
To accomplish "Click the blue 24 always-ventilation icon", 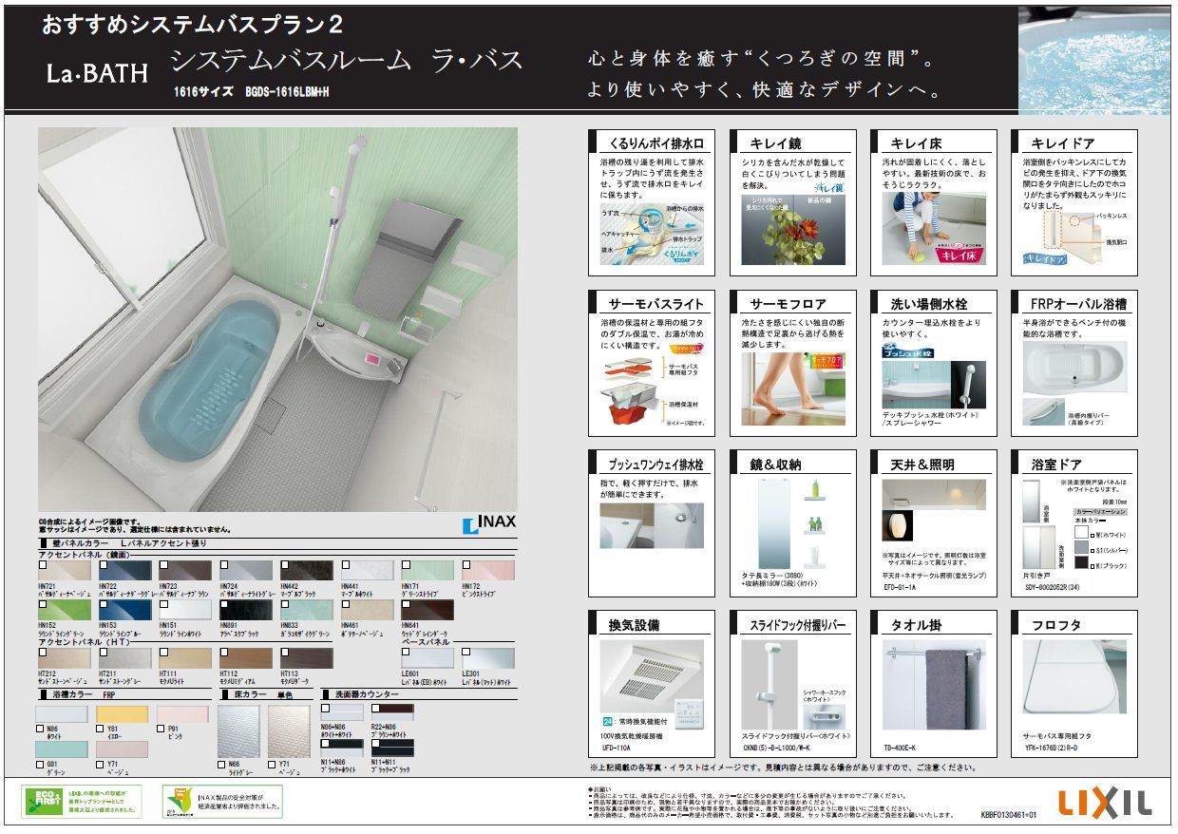I will [x=608, y=723].
